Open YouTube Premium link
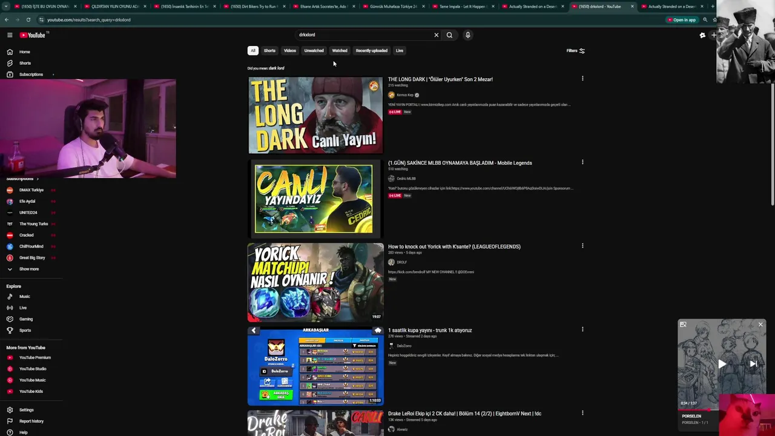 (35, 357)
